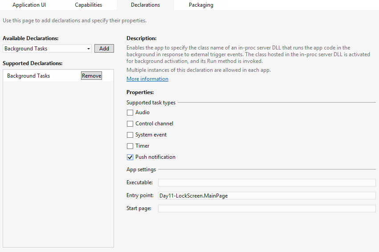Select the Declarations tab
The width and height of the screenshot is (379, 252).
145,5
